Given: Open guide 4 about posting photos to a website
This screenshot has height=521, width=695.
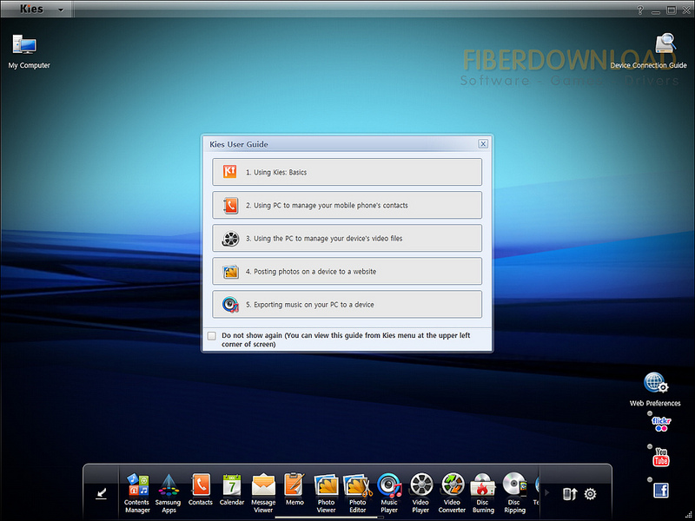Looking at the screenshot, I should pos(347,271).
